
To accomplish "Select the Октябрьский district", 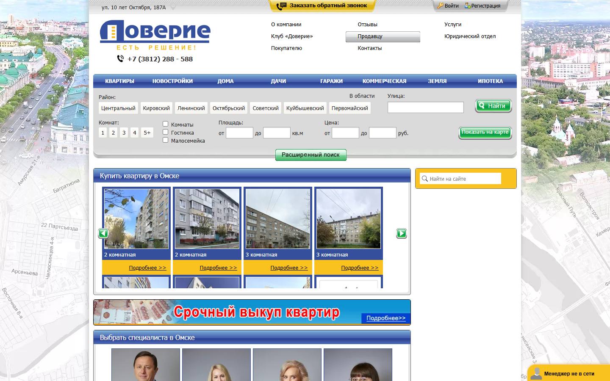I will 229,108.
